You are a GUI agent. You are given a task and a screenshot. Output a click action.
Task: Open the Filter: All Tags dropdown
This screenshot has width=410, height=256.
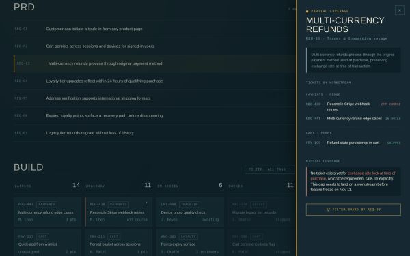(x=270, y=169)
